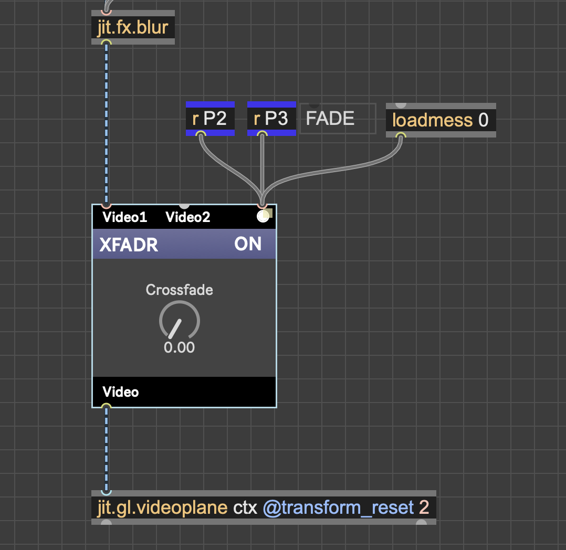
Task: Click the jit.fx.blur outlet
Action: (106, 43)
